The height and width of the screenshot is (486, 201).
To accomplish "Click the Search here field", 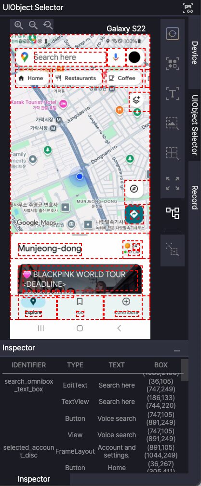I will [70, 57].
